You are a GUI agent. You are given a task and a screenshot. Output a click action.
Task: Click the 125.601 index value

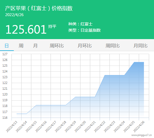coord(26,29)
